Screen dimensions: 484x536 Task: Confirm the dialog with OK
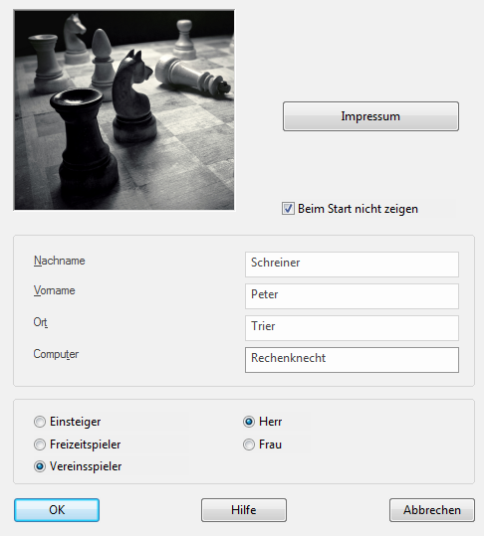coord(57,510)
